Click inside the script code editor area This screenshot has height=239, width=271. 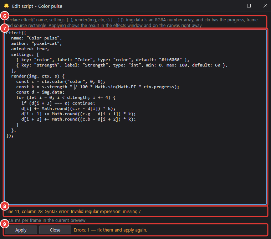pos(135,117)
